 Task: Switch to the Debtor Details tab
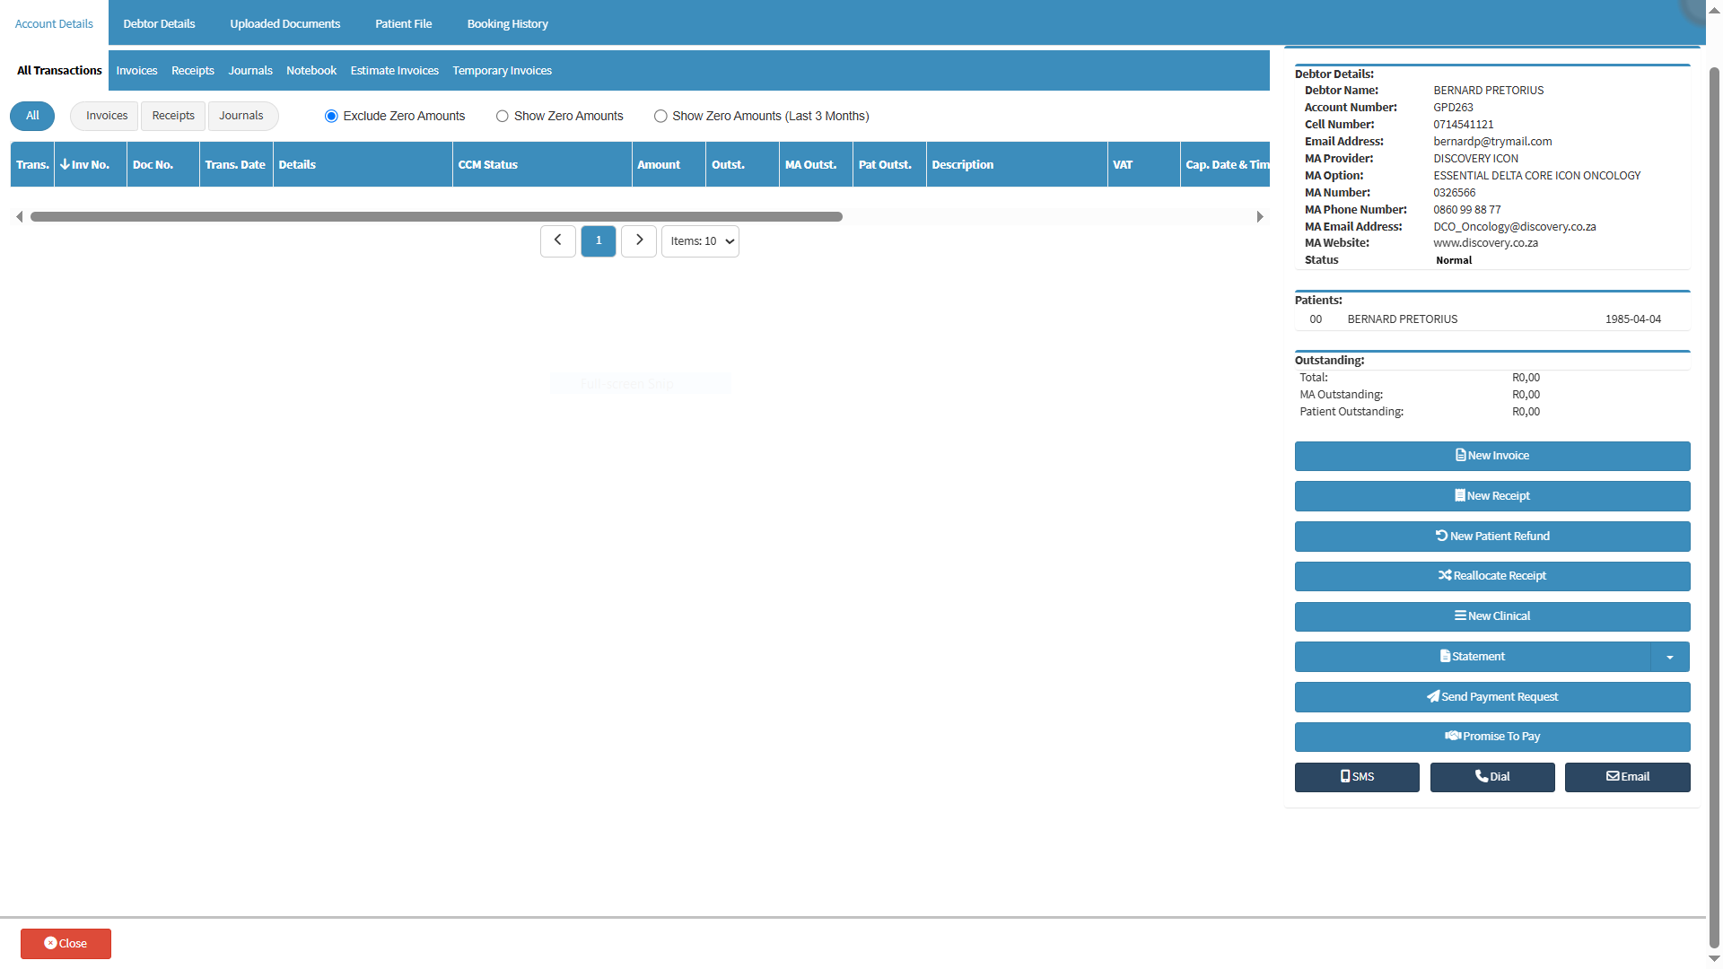[x=159, y=24]
